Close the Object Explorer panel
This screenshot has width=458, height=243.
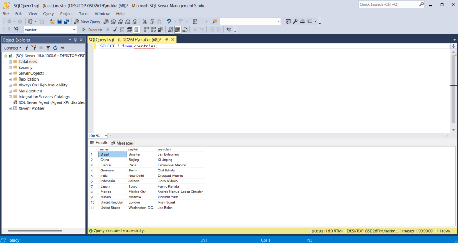(x=81, y=40)
